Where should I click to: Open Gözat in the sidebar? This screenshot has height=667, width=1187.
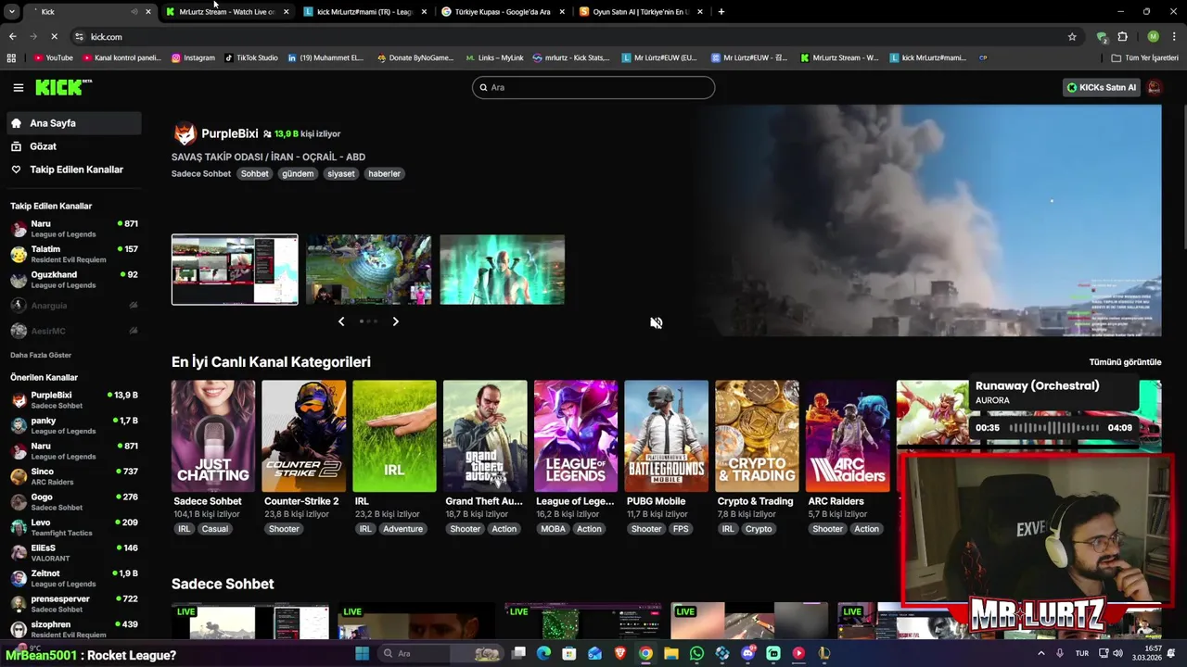coord(74,146)
